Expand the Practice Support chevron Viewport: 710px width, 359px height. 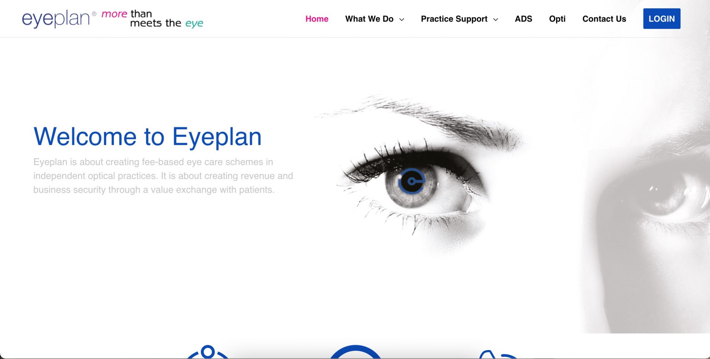pos(496,19)
